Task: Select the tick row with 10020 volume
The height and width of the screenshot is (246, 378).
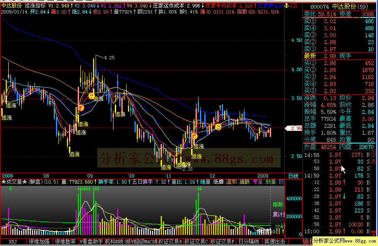Action: click(x=337, y=225)
